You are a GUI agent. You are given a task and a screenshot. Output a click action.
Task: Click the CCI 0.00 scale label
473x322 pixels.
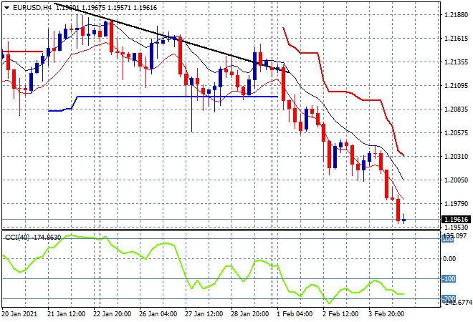tap(449, 259)
